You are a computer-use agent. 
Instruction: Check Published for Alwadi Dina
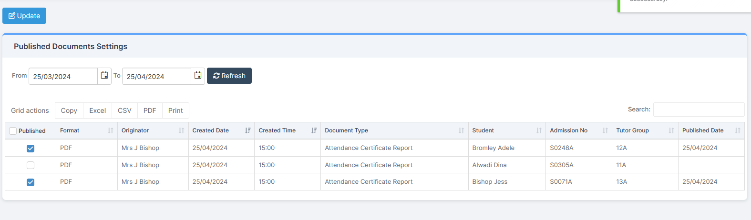(x=31, y=165)
